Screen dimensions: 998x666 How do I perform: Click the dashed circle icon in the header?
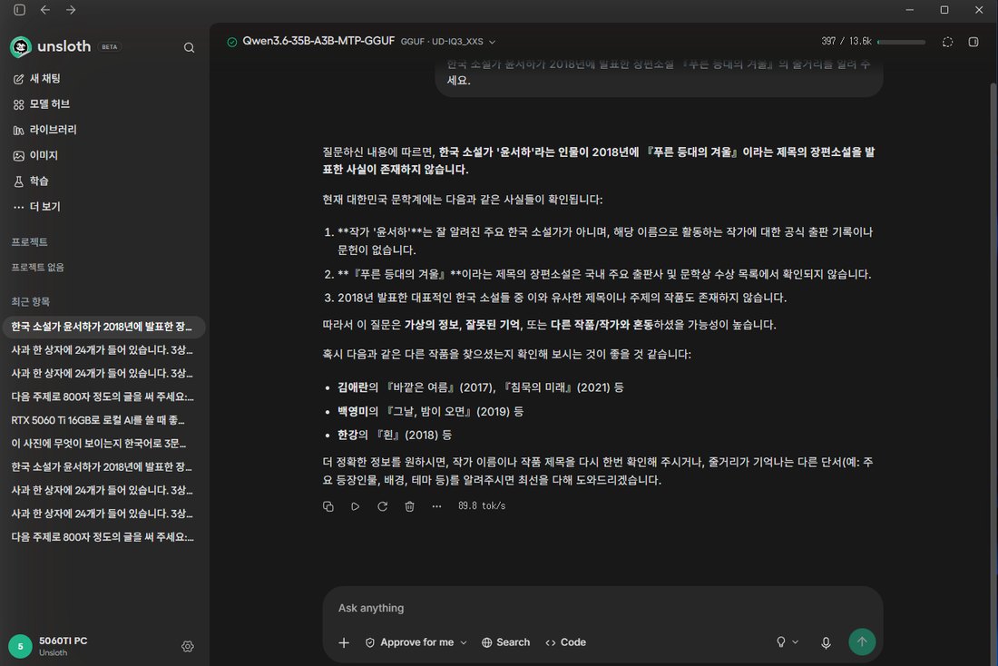coord(947,42)
